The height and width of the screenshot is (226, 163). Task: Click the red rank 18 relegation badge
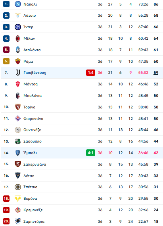pyautogui.click(x=6, y=199)
